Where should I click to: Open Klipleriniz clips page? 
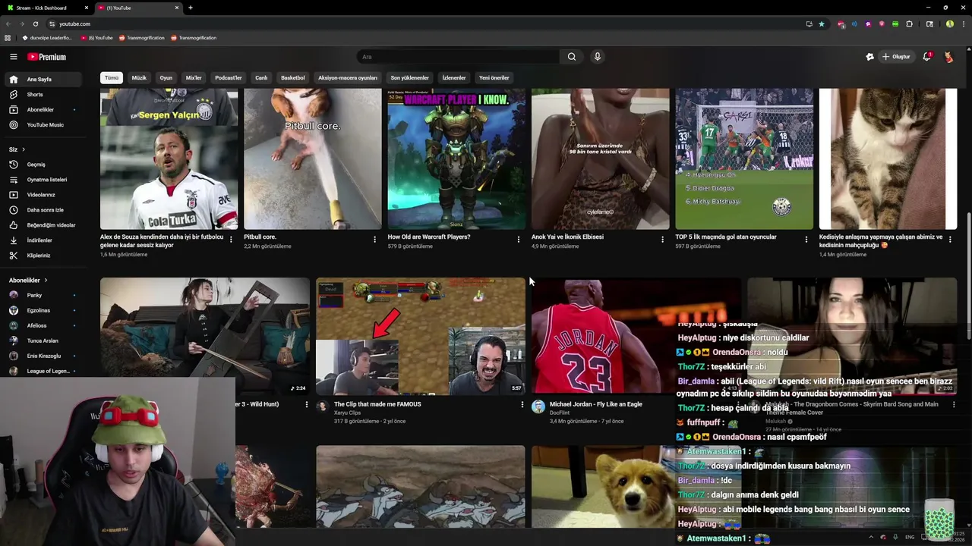[39, 256]
